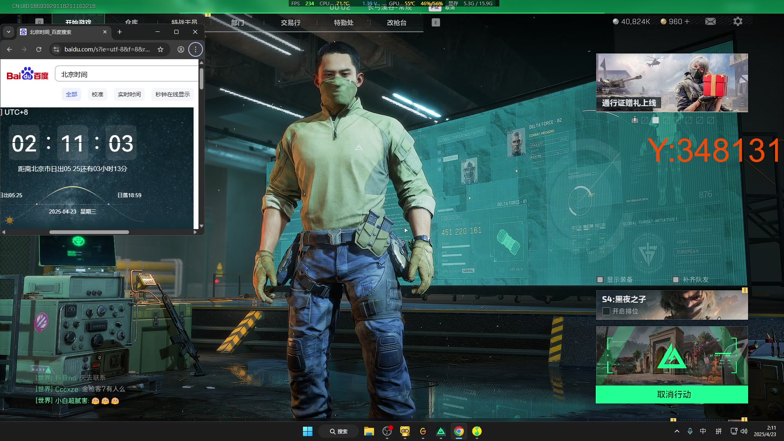The image size is (784, 441).
Task: Click the 40,824K currency coin icon
Action: 616,22
